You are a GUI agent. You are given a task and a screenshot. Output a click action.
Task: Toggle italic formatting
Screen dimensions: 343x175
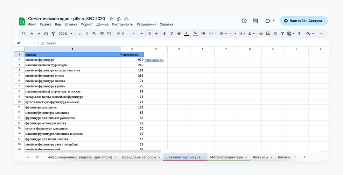click(171, 34)
